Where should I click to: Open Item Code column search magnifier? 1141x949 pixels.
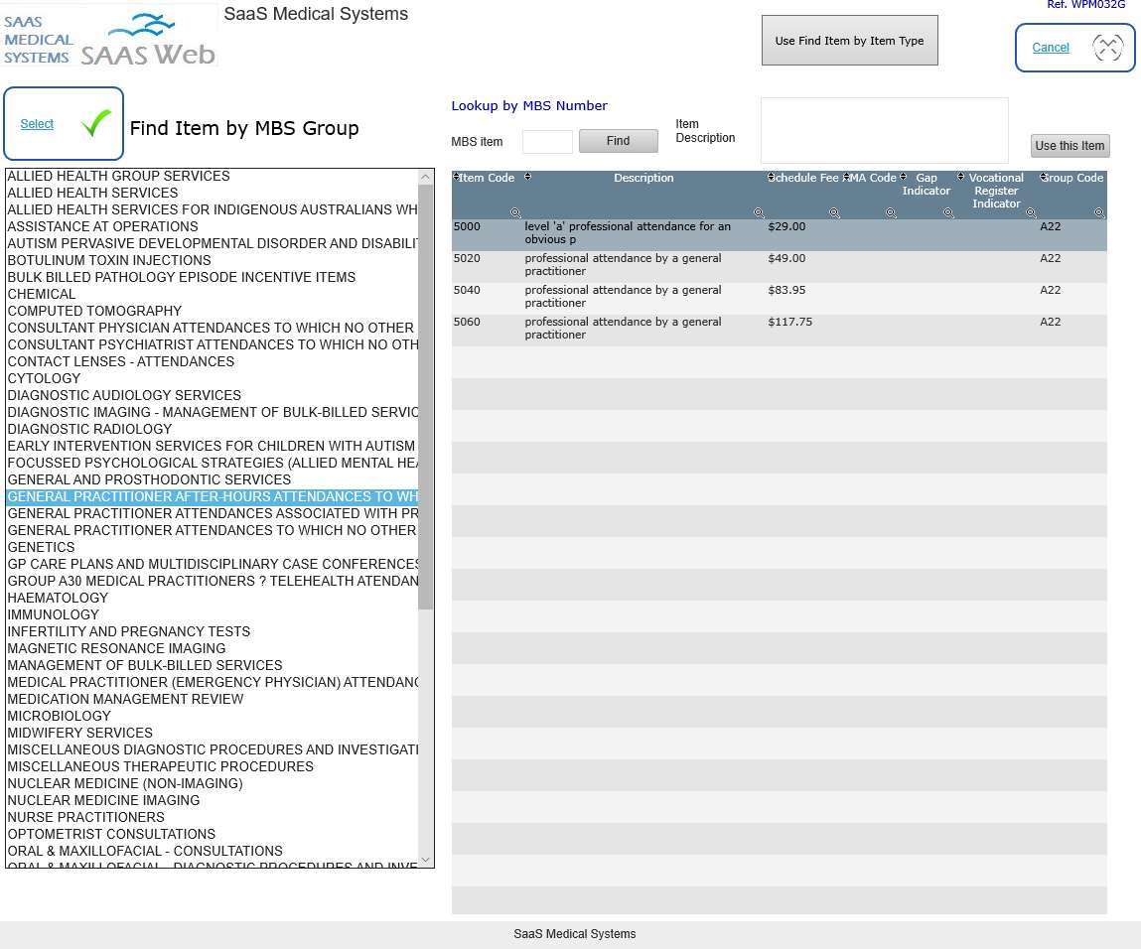point(516,213)
